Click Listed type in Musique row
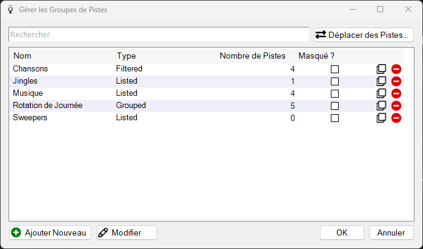423x249 pixels. coord(127,93)
